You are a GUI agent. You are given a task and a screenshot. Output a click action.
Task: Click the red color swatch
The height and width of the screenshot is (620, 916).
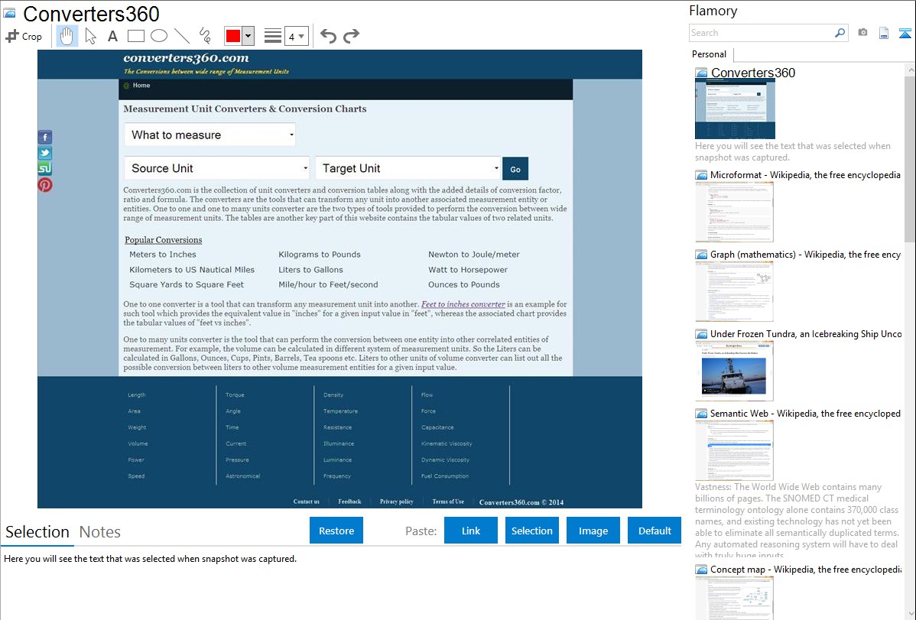233,36
